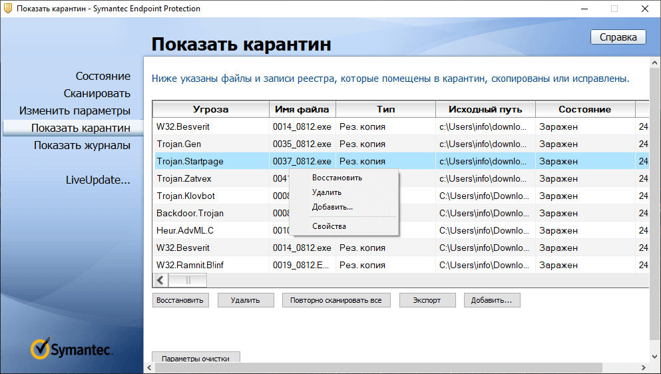Click Повторно сканировать все button
The width and height of the screenshot is (661, 374).
tap(336, 300)
